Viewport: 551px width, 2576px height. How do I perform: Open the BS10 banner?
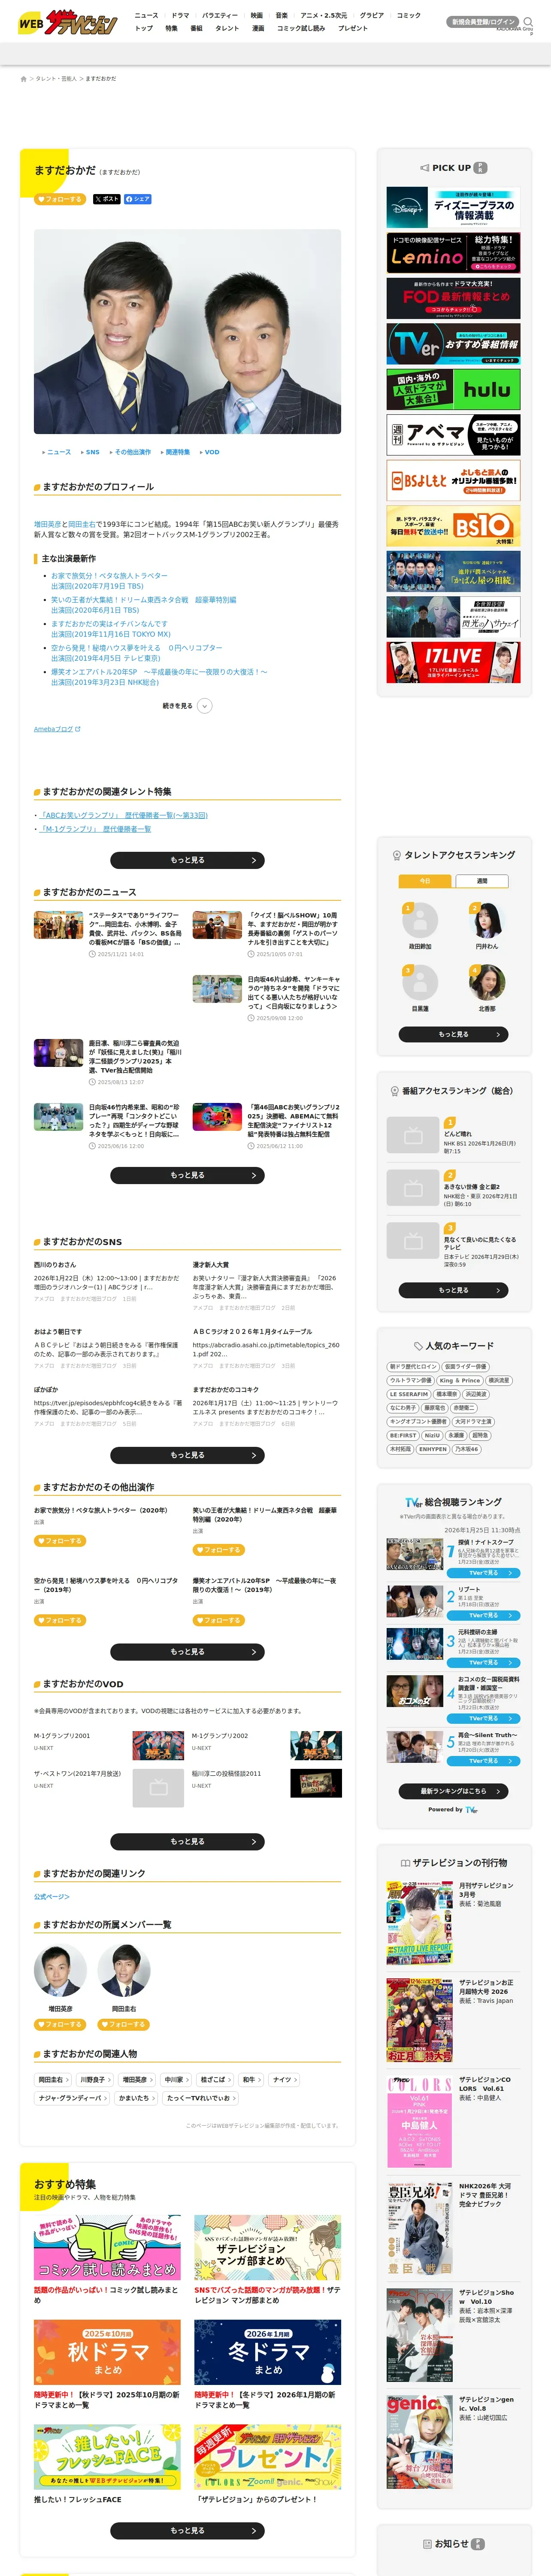pos(453,526)
